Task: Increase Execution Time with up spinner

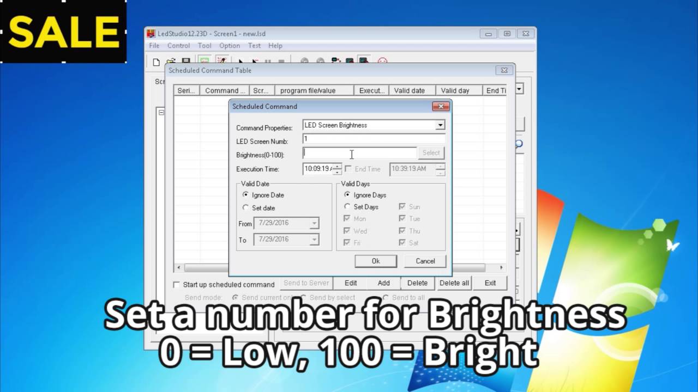Action: point(338,166)
